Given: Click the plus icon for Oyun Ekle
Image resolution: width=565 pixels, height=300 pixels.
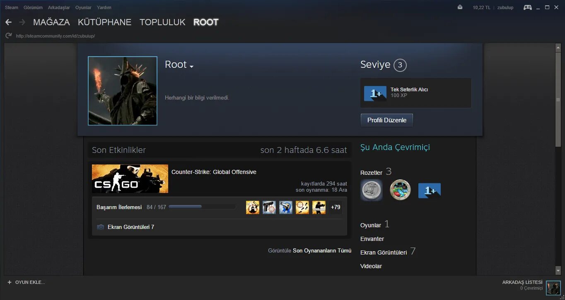Looking at the screenshot, I should click(x=10, y=282).
